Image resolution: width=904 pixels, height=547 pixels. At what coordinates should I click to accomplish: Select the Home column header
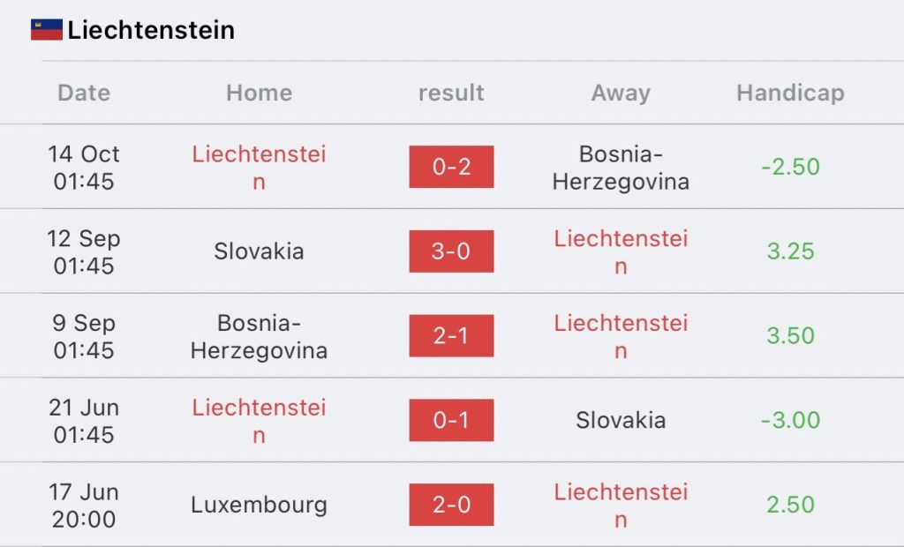point(259,93)
